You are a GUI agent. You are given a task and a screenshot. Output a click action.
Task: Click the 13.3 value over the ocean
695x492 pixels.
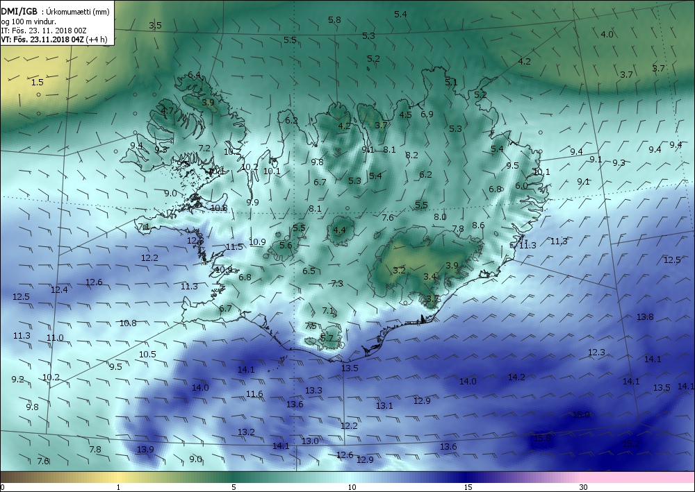tap(313, 390)
